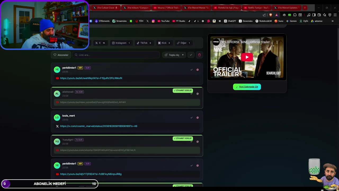Mark yerbilimler1 22:58 link as visited
The width and height of the screenshot is (339, 191).
pos(191,166)
